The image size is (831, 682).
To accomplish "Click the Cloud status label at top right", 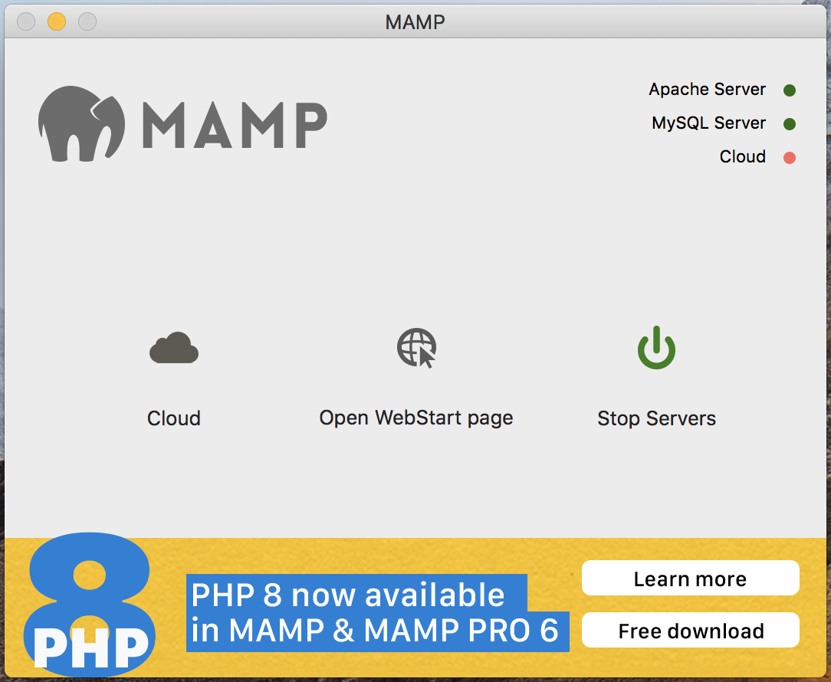I will point(743,157).
